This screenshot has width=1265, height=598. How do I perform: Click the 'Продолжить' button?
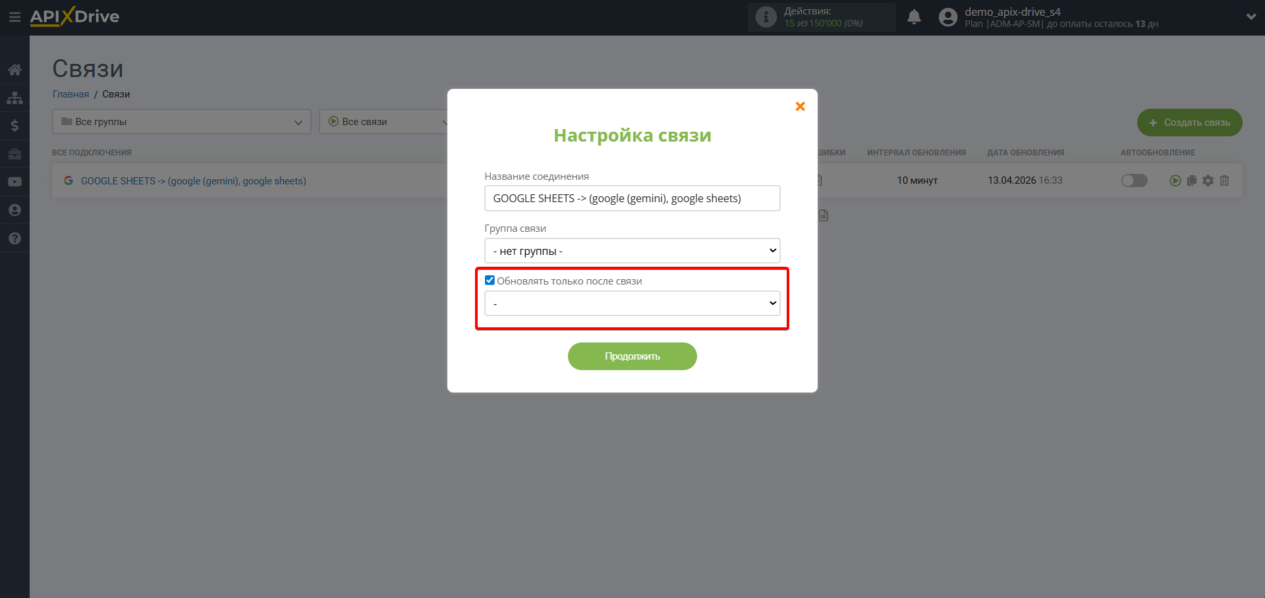(632, 356)
